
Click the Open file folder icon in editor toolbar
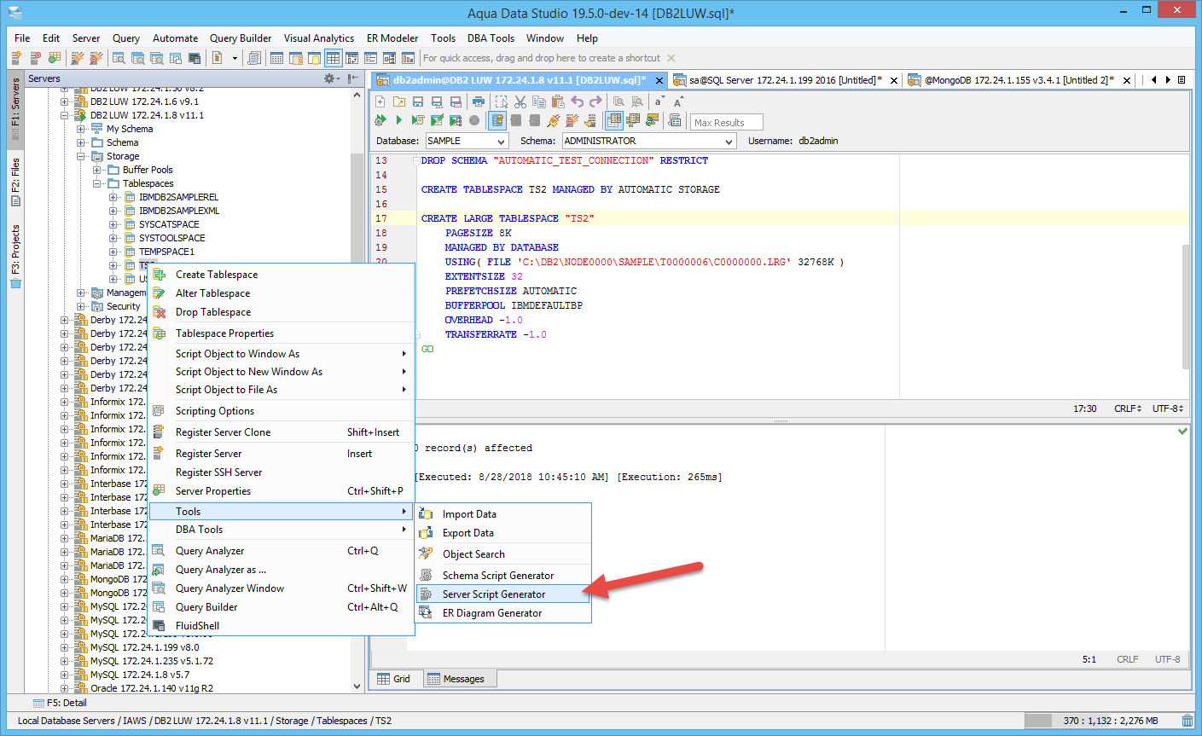pos(399,101)
